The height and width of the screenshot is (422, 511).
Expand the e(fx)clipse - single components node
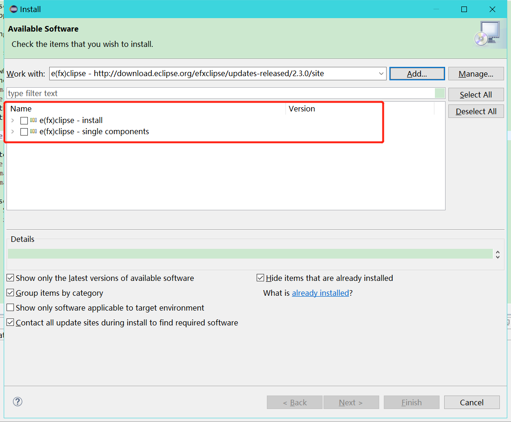(13, 131)
